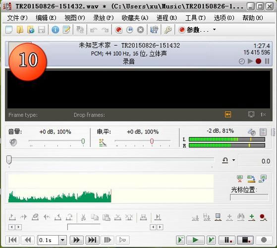This screenshot has height=248, width=277.
Task: Click the Cut scissors icon in edit bar
Action: click(83, 217)
